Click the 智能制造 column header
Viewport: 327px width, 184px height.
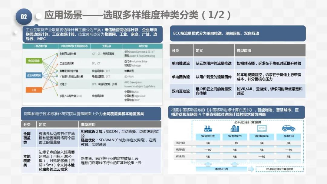(x=208, y=136)
